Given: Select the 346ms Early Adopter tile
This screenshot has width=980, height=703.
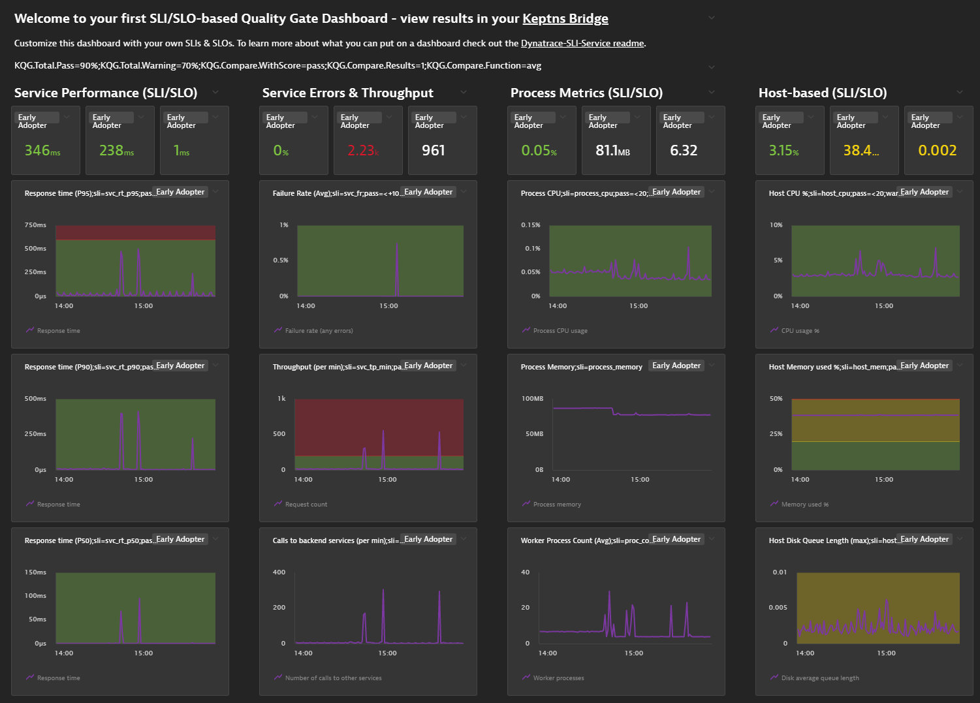Looking at the screenshot, I should pyautogui.click(x=45, y=140).
